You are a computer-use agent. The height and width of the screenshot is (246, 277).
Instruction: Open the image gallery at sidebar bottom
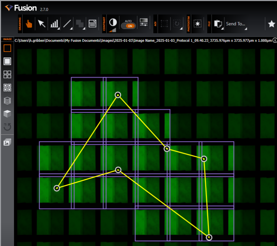click(x=7, y=142)
